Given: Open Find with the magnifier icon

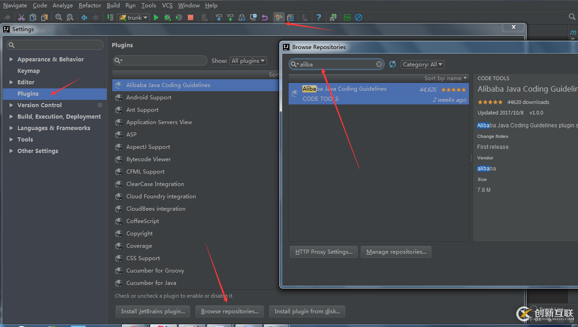Looking at the screenshot, I should [x=59, y=17].
